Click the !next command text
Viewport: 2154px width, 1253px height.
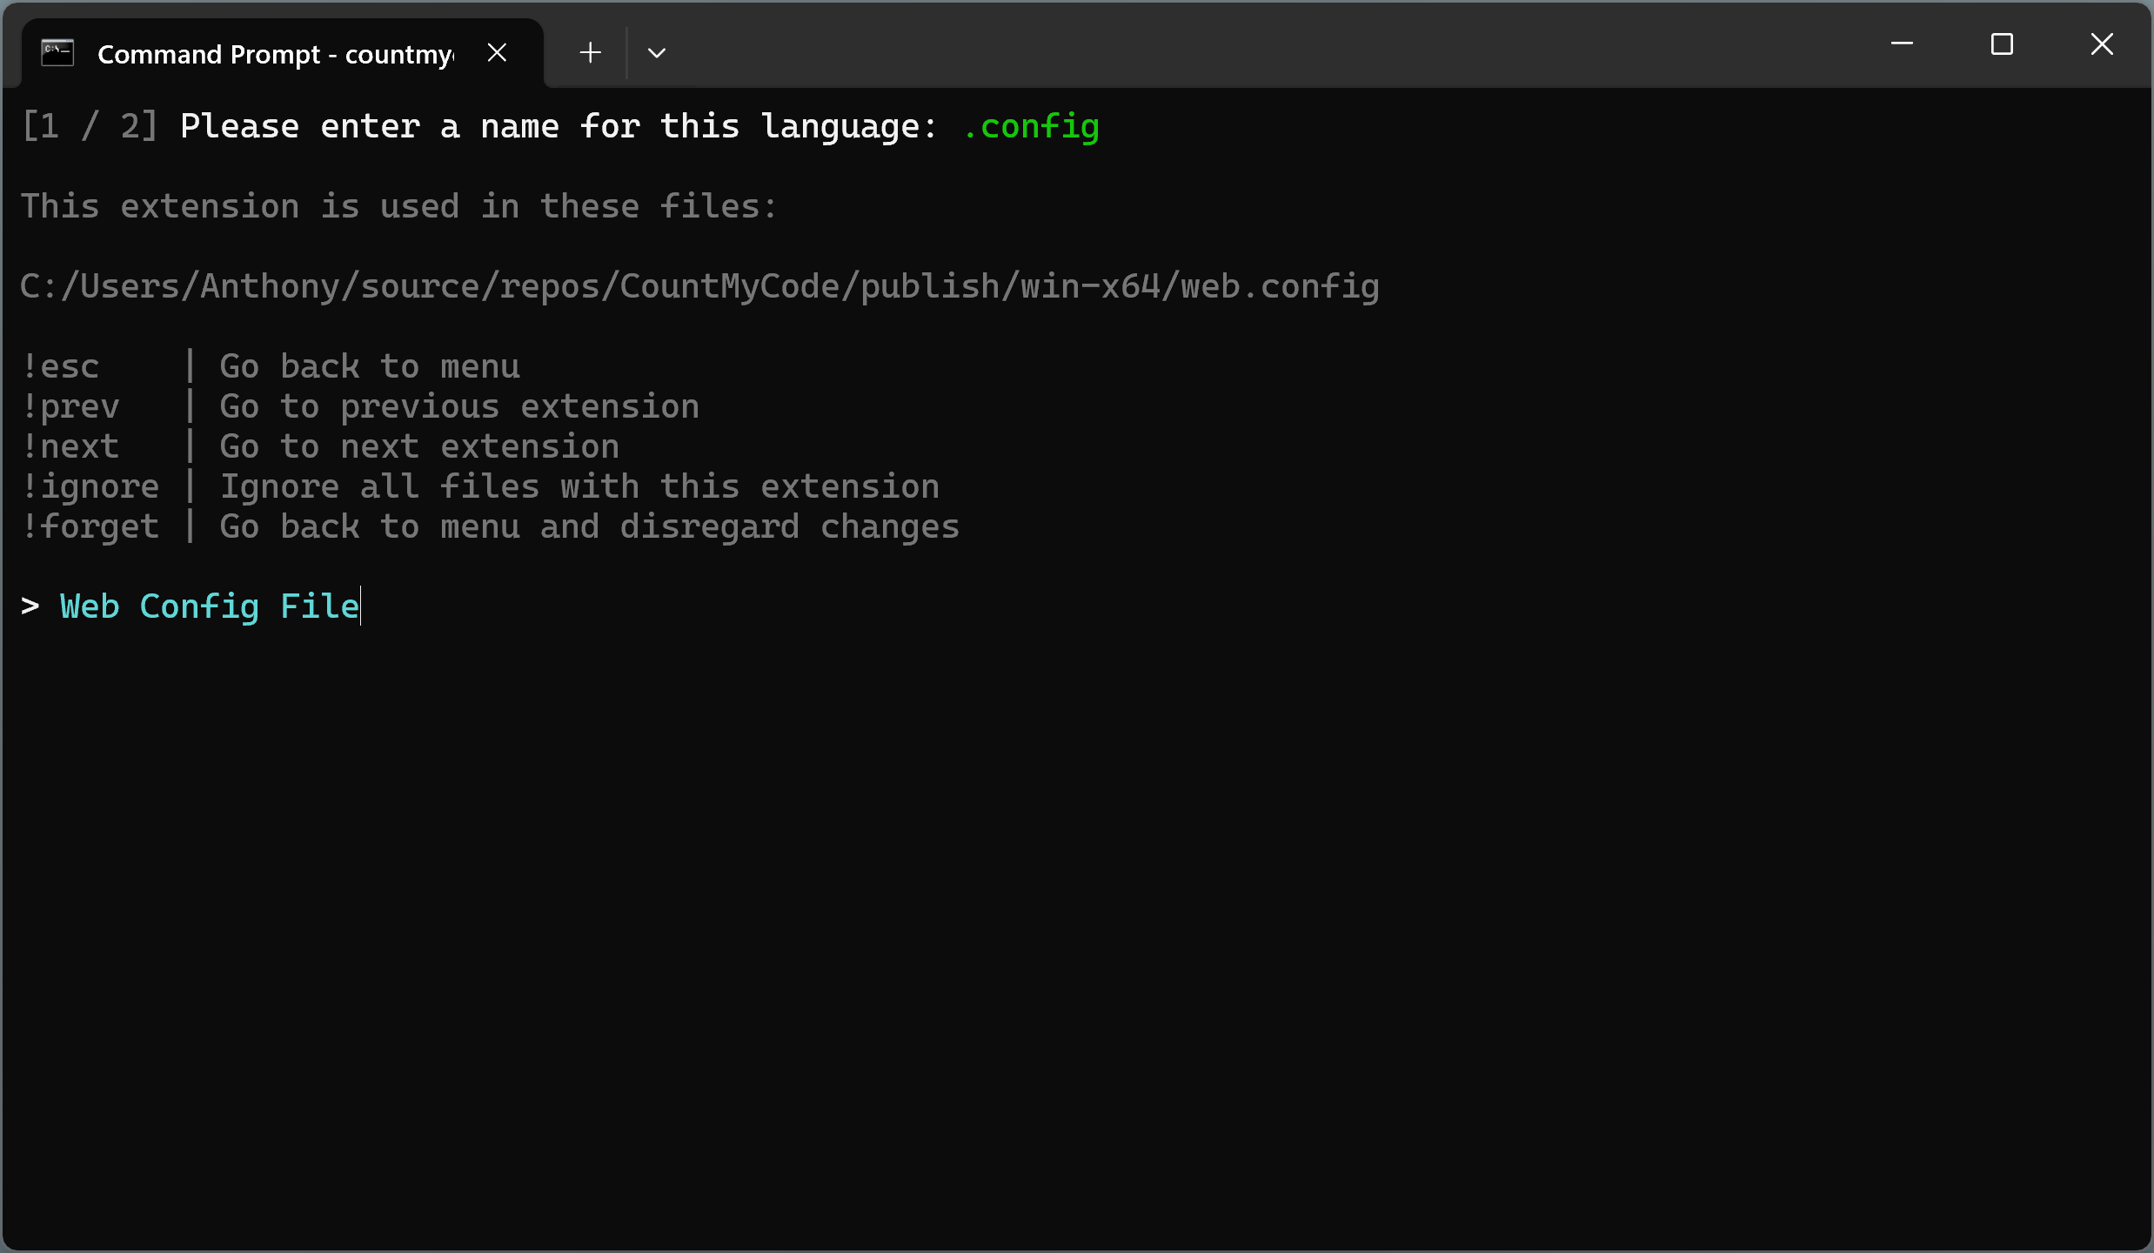coord(70,446)
